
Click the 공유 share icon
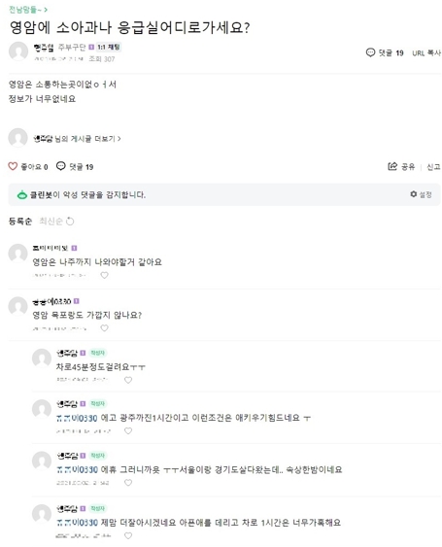[392, 166]
